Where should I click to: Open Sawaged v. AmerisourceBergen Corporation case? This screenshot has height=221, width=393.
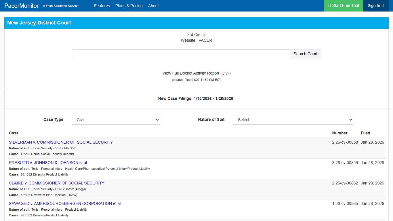tap(65, 203)
